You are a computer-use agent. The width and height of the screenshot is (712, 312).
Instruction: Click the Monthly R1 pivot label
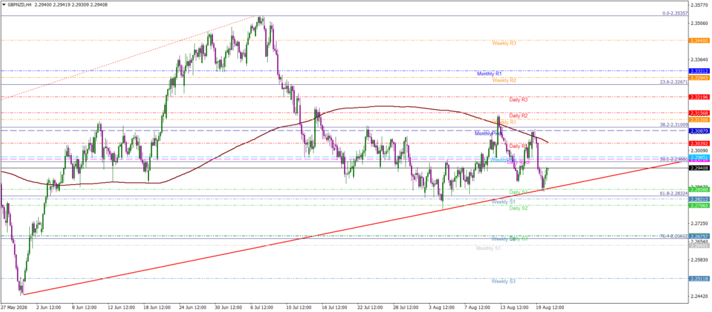tap(489, 74)
